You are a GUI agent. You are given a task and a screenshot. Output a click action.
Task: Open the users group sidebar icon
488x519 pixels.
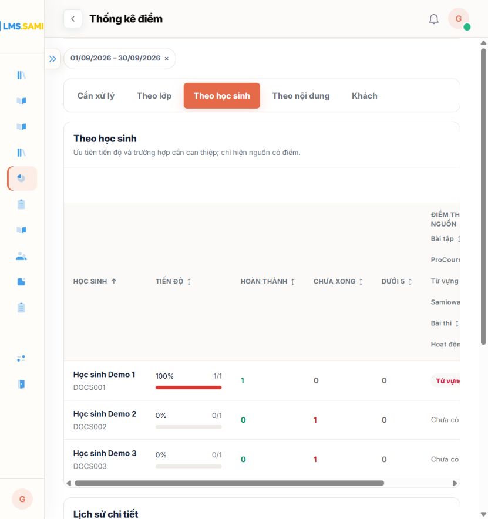point(21,256)
